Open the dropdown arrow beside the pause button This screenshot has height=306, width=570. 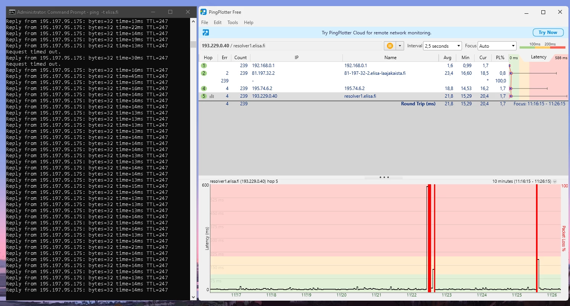[400, 46]
